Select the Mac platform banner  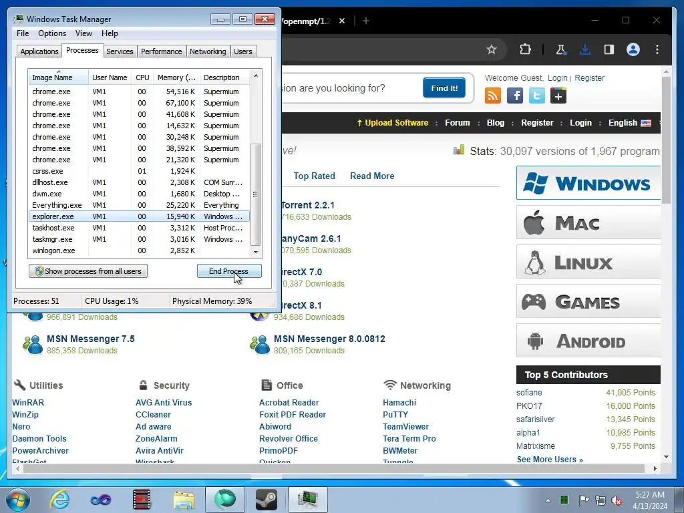coord(588,222)
